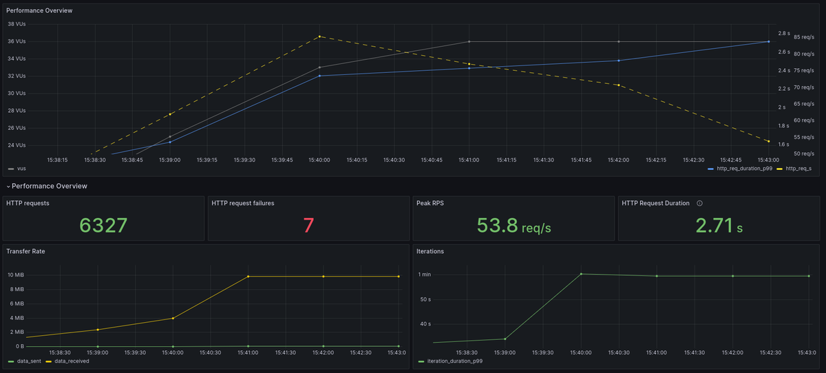Screen dimensions: 826x373
Task: Open blue color swatch of http_req_duration_p99
Action: pyautogui.click(x=711, y=169)
